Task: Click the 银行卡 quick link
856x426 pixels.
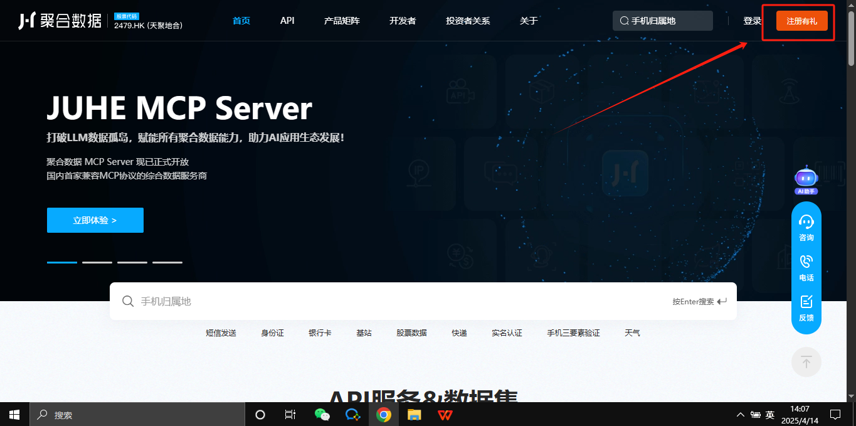Action: pos(320,333)
